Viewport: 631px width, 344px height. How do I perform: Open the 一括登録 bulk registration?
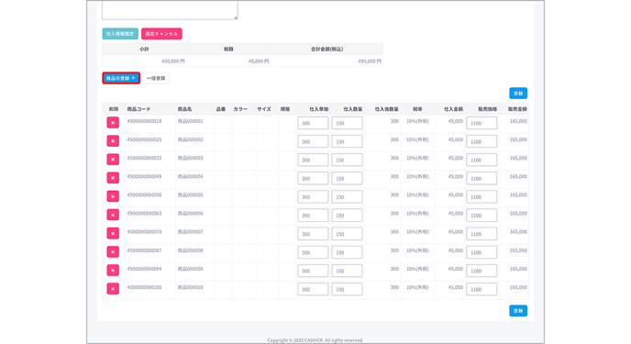tap(156, 78)
